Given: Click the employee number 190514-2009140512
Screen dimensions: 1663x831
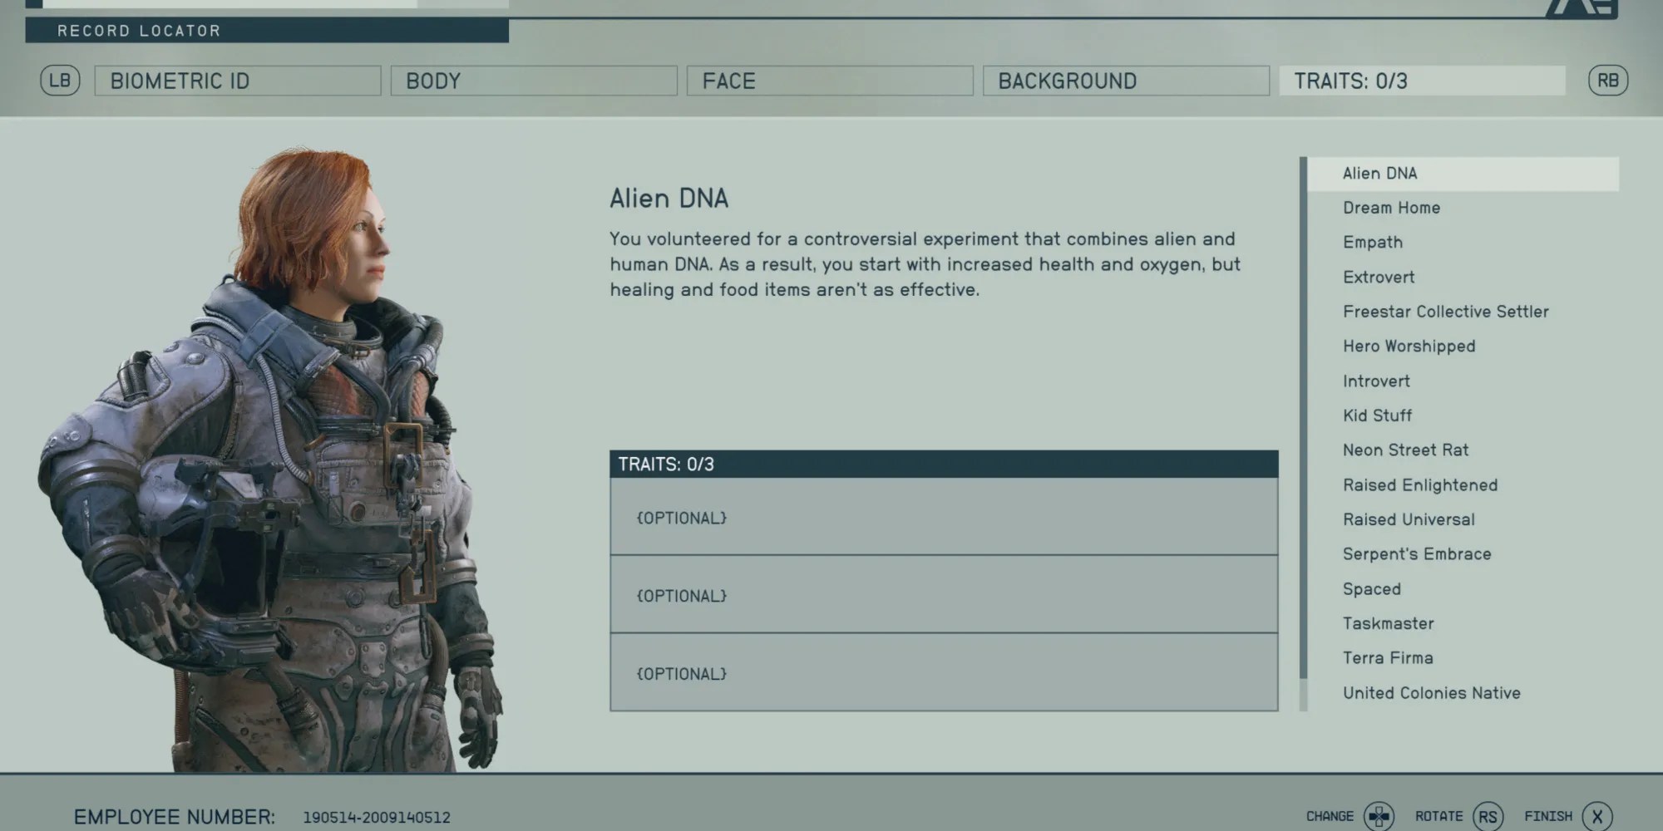Looking at the screenshot, I should point(377,818).
